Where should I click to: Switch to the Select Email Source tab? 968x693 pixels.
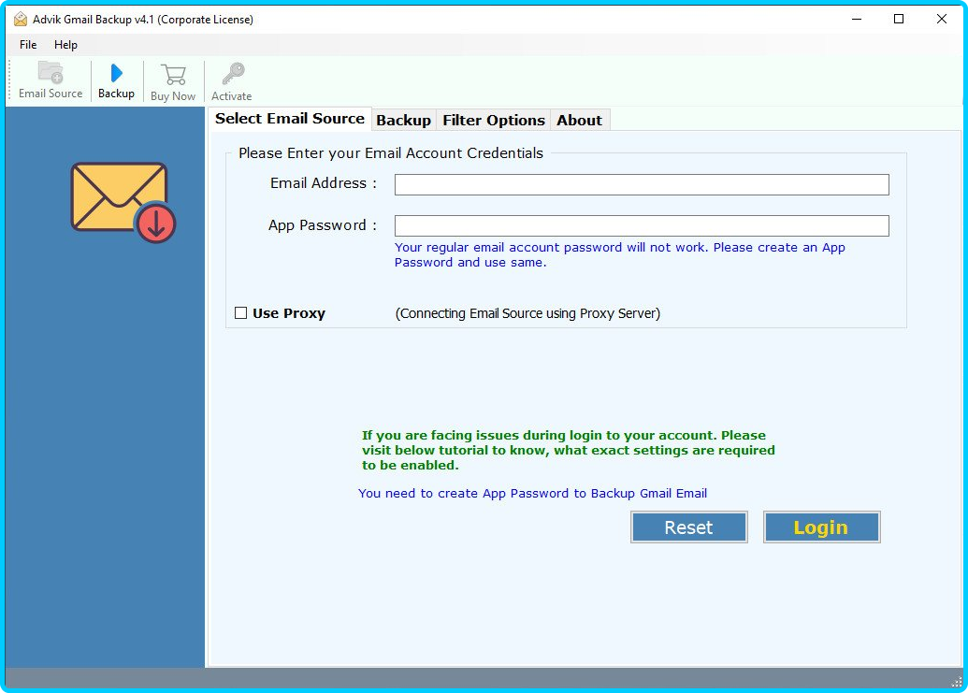click(x=290, y=119)
